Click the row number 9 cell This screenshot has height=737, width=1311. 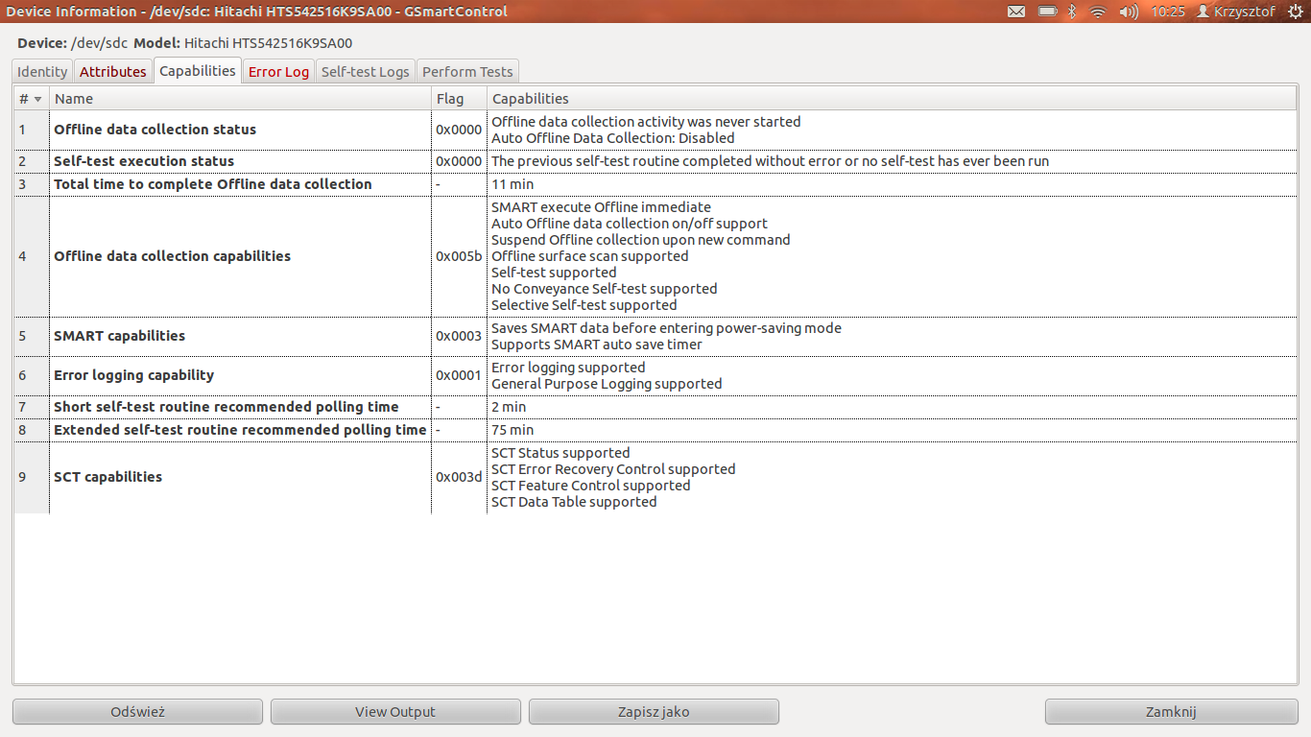click(31, 477)
